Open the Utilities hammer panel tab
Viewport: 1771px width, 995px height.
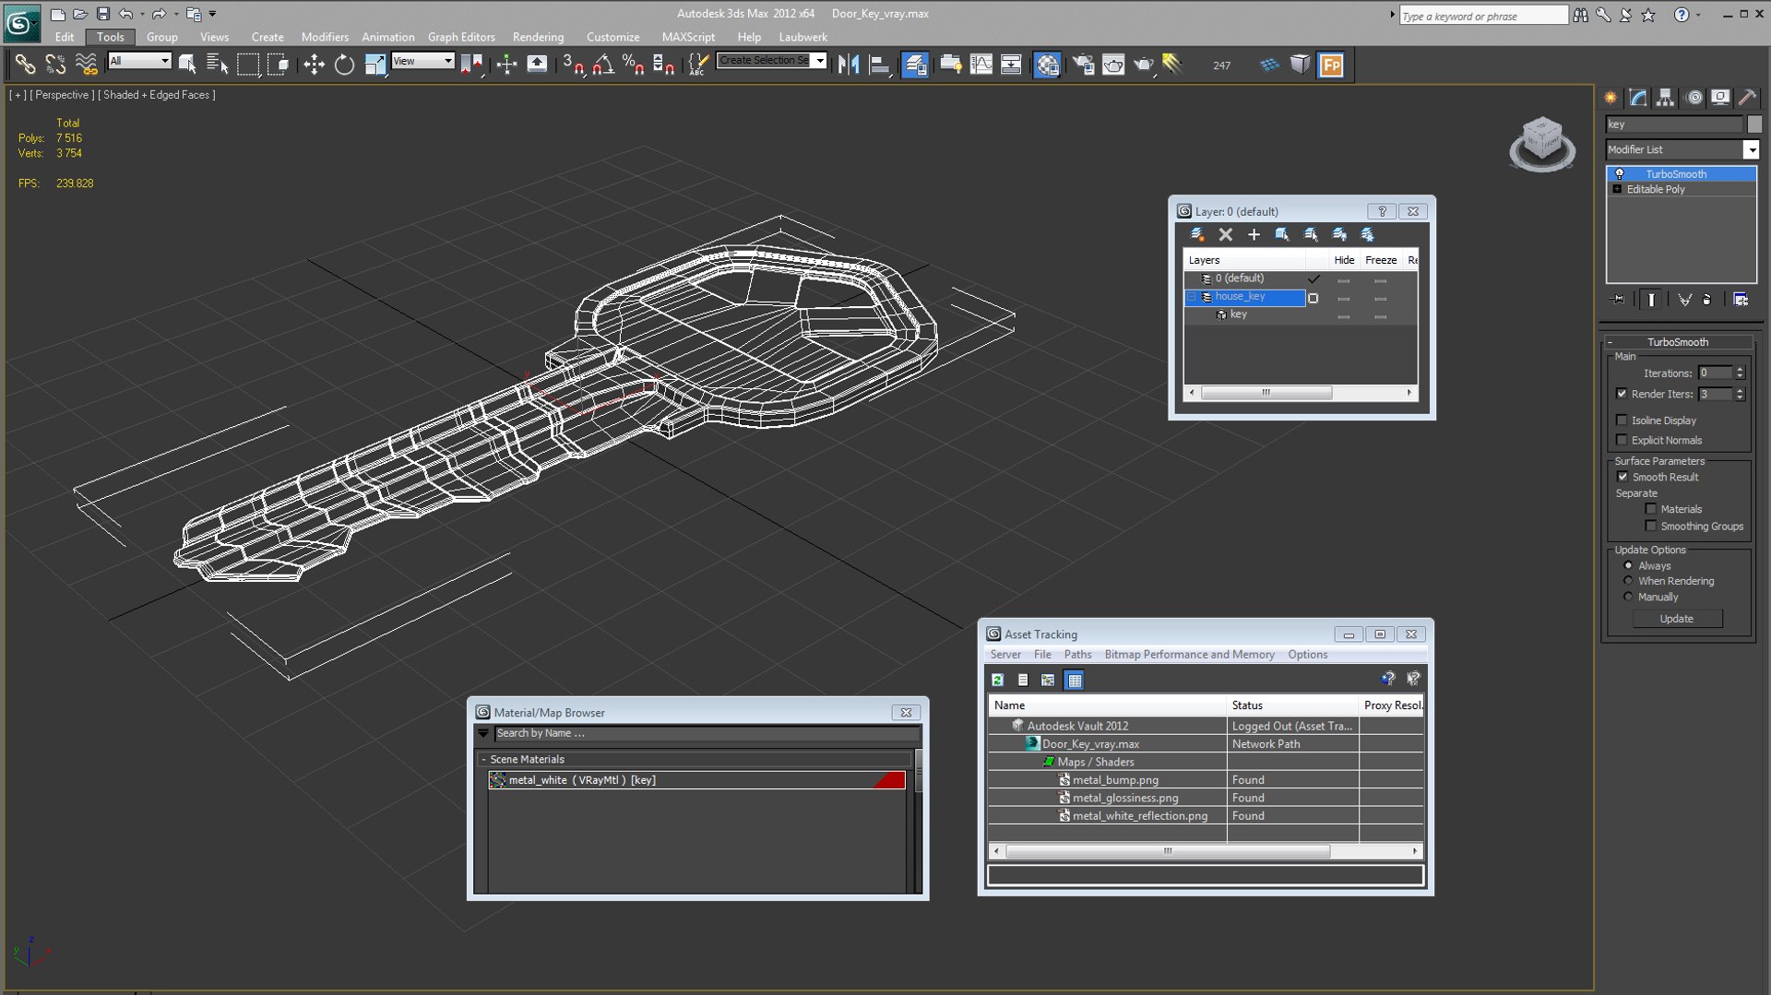pos(1747,98)
